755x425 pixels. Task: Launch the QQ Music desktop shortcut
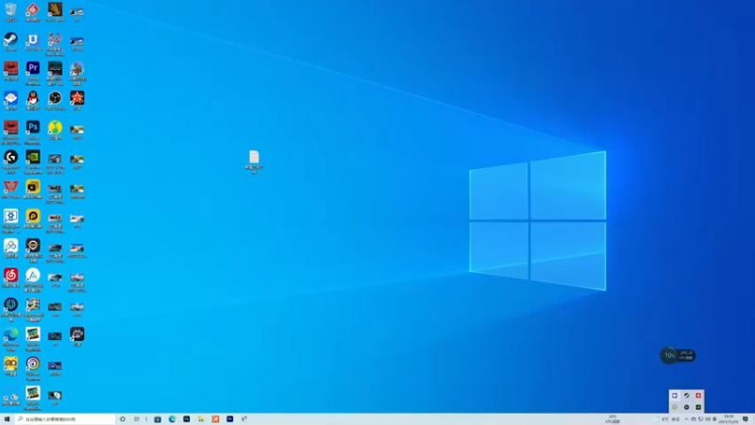click(x=55, y=130)
